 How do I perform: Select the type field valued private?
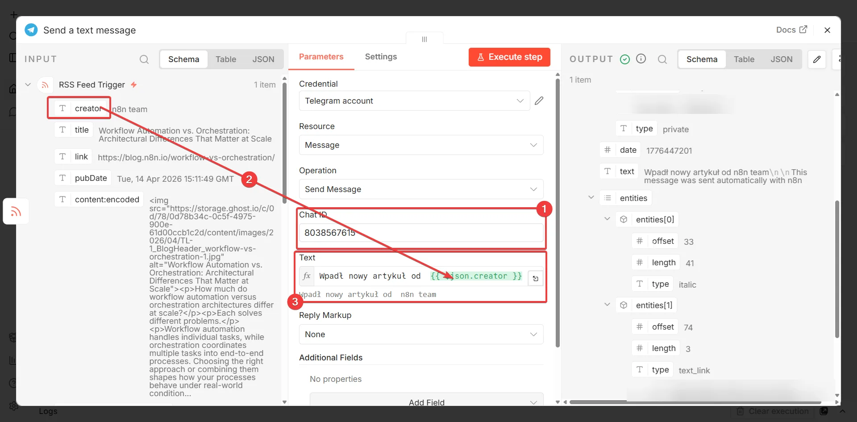[637, 129]
